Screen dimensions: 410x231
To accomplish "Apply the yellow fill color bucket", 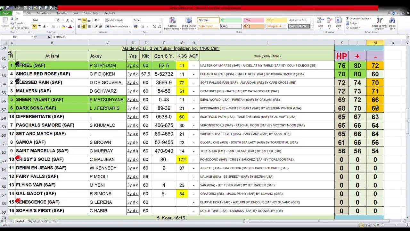I will point(63,26).
